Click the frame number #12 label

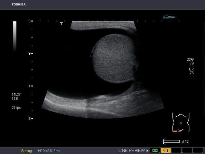click(x=186, y=141)
